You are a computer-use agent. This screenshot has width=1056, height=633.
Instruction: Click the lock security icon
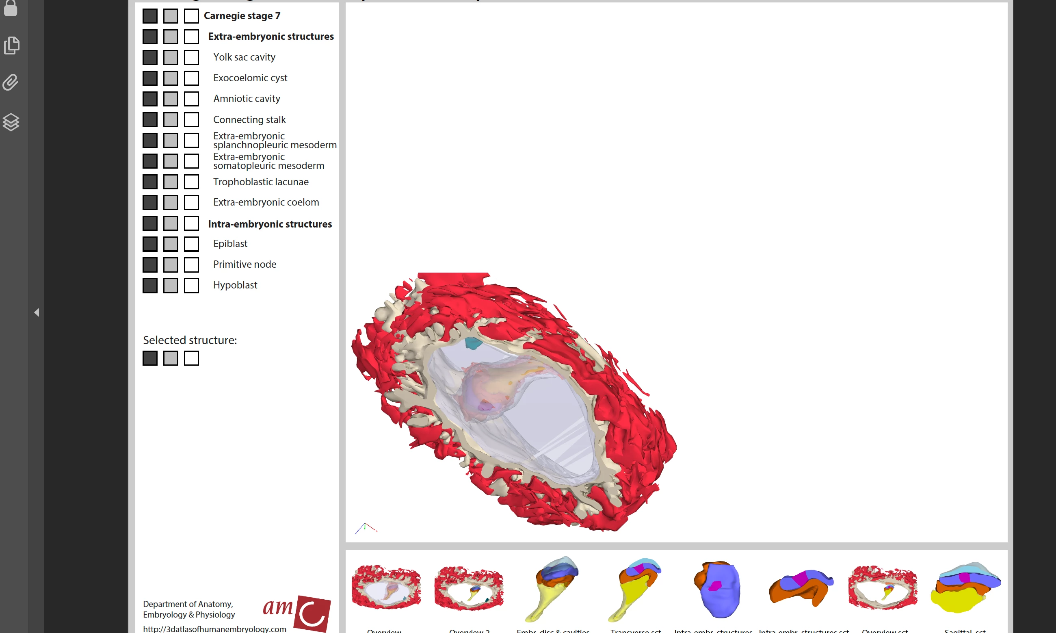(10, 8)
